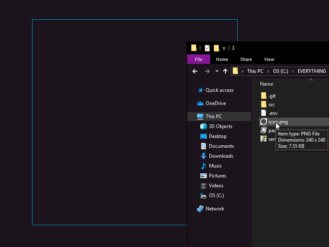Click the folder icon at title bar start

pyautogui.click(x=194, y=48)
